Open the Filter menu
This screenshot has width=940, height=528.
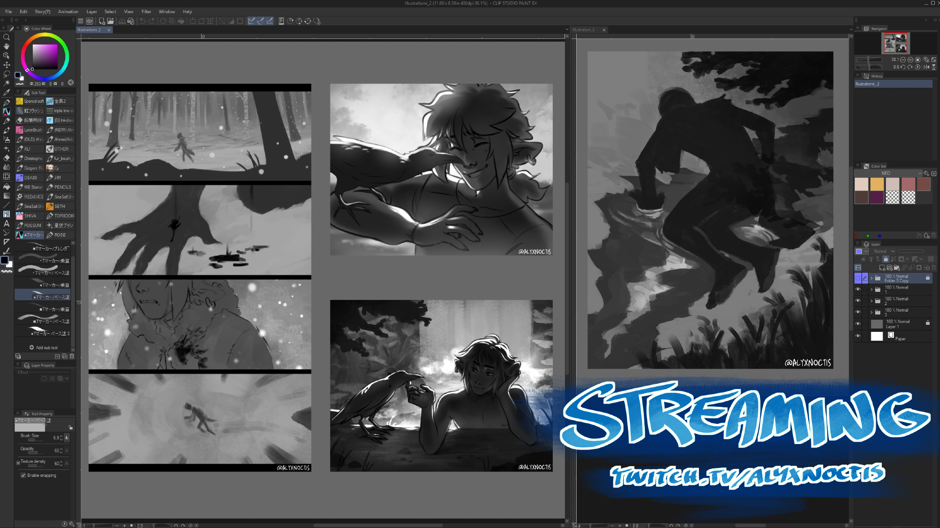pyautogui.click(x=146, y=12)
